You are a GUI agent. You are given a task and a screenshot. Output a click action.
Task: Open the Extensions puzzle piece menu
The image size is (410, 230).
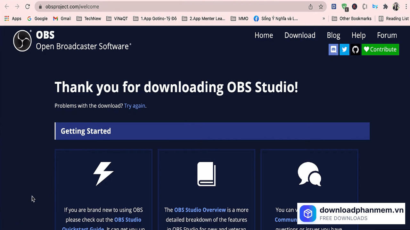[x=385, y=6]
